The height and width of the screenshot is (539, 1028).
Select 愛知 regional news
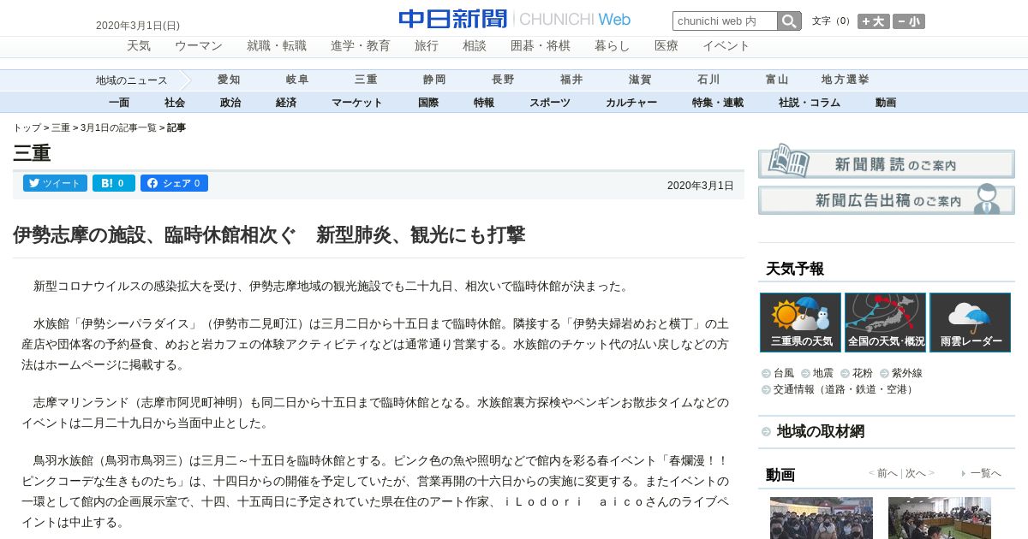229,80
